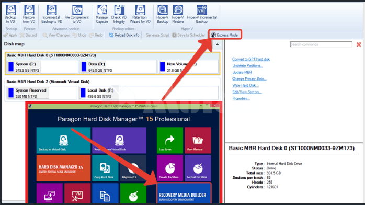Screen dimensions: 365x205
Task: Click the Update MBR link
Action: 242,72
